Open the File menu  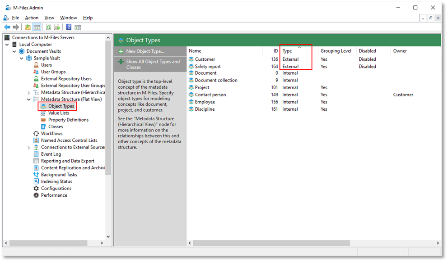pyautogui.click(x=15, y=18)
